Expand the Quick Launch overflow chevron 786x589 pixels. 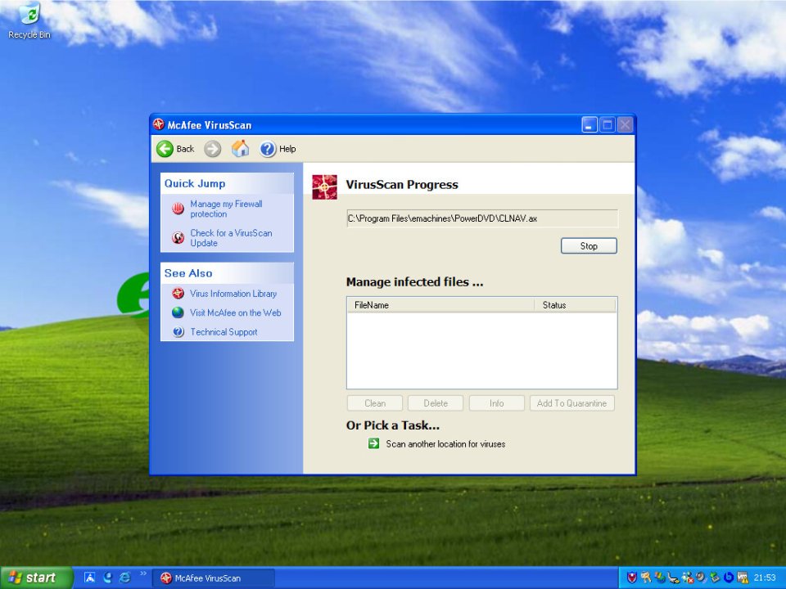coord(143,573)
